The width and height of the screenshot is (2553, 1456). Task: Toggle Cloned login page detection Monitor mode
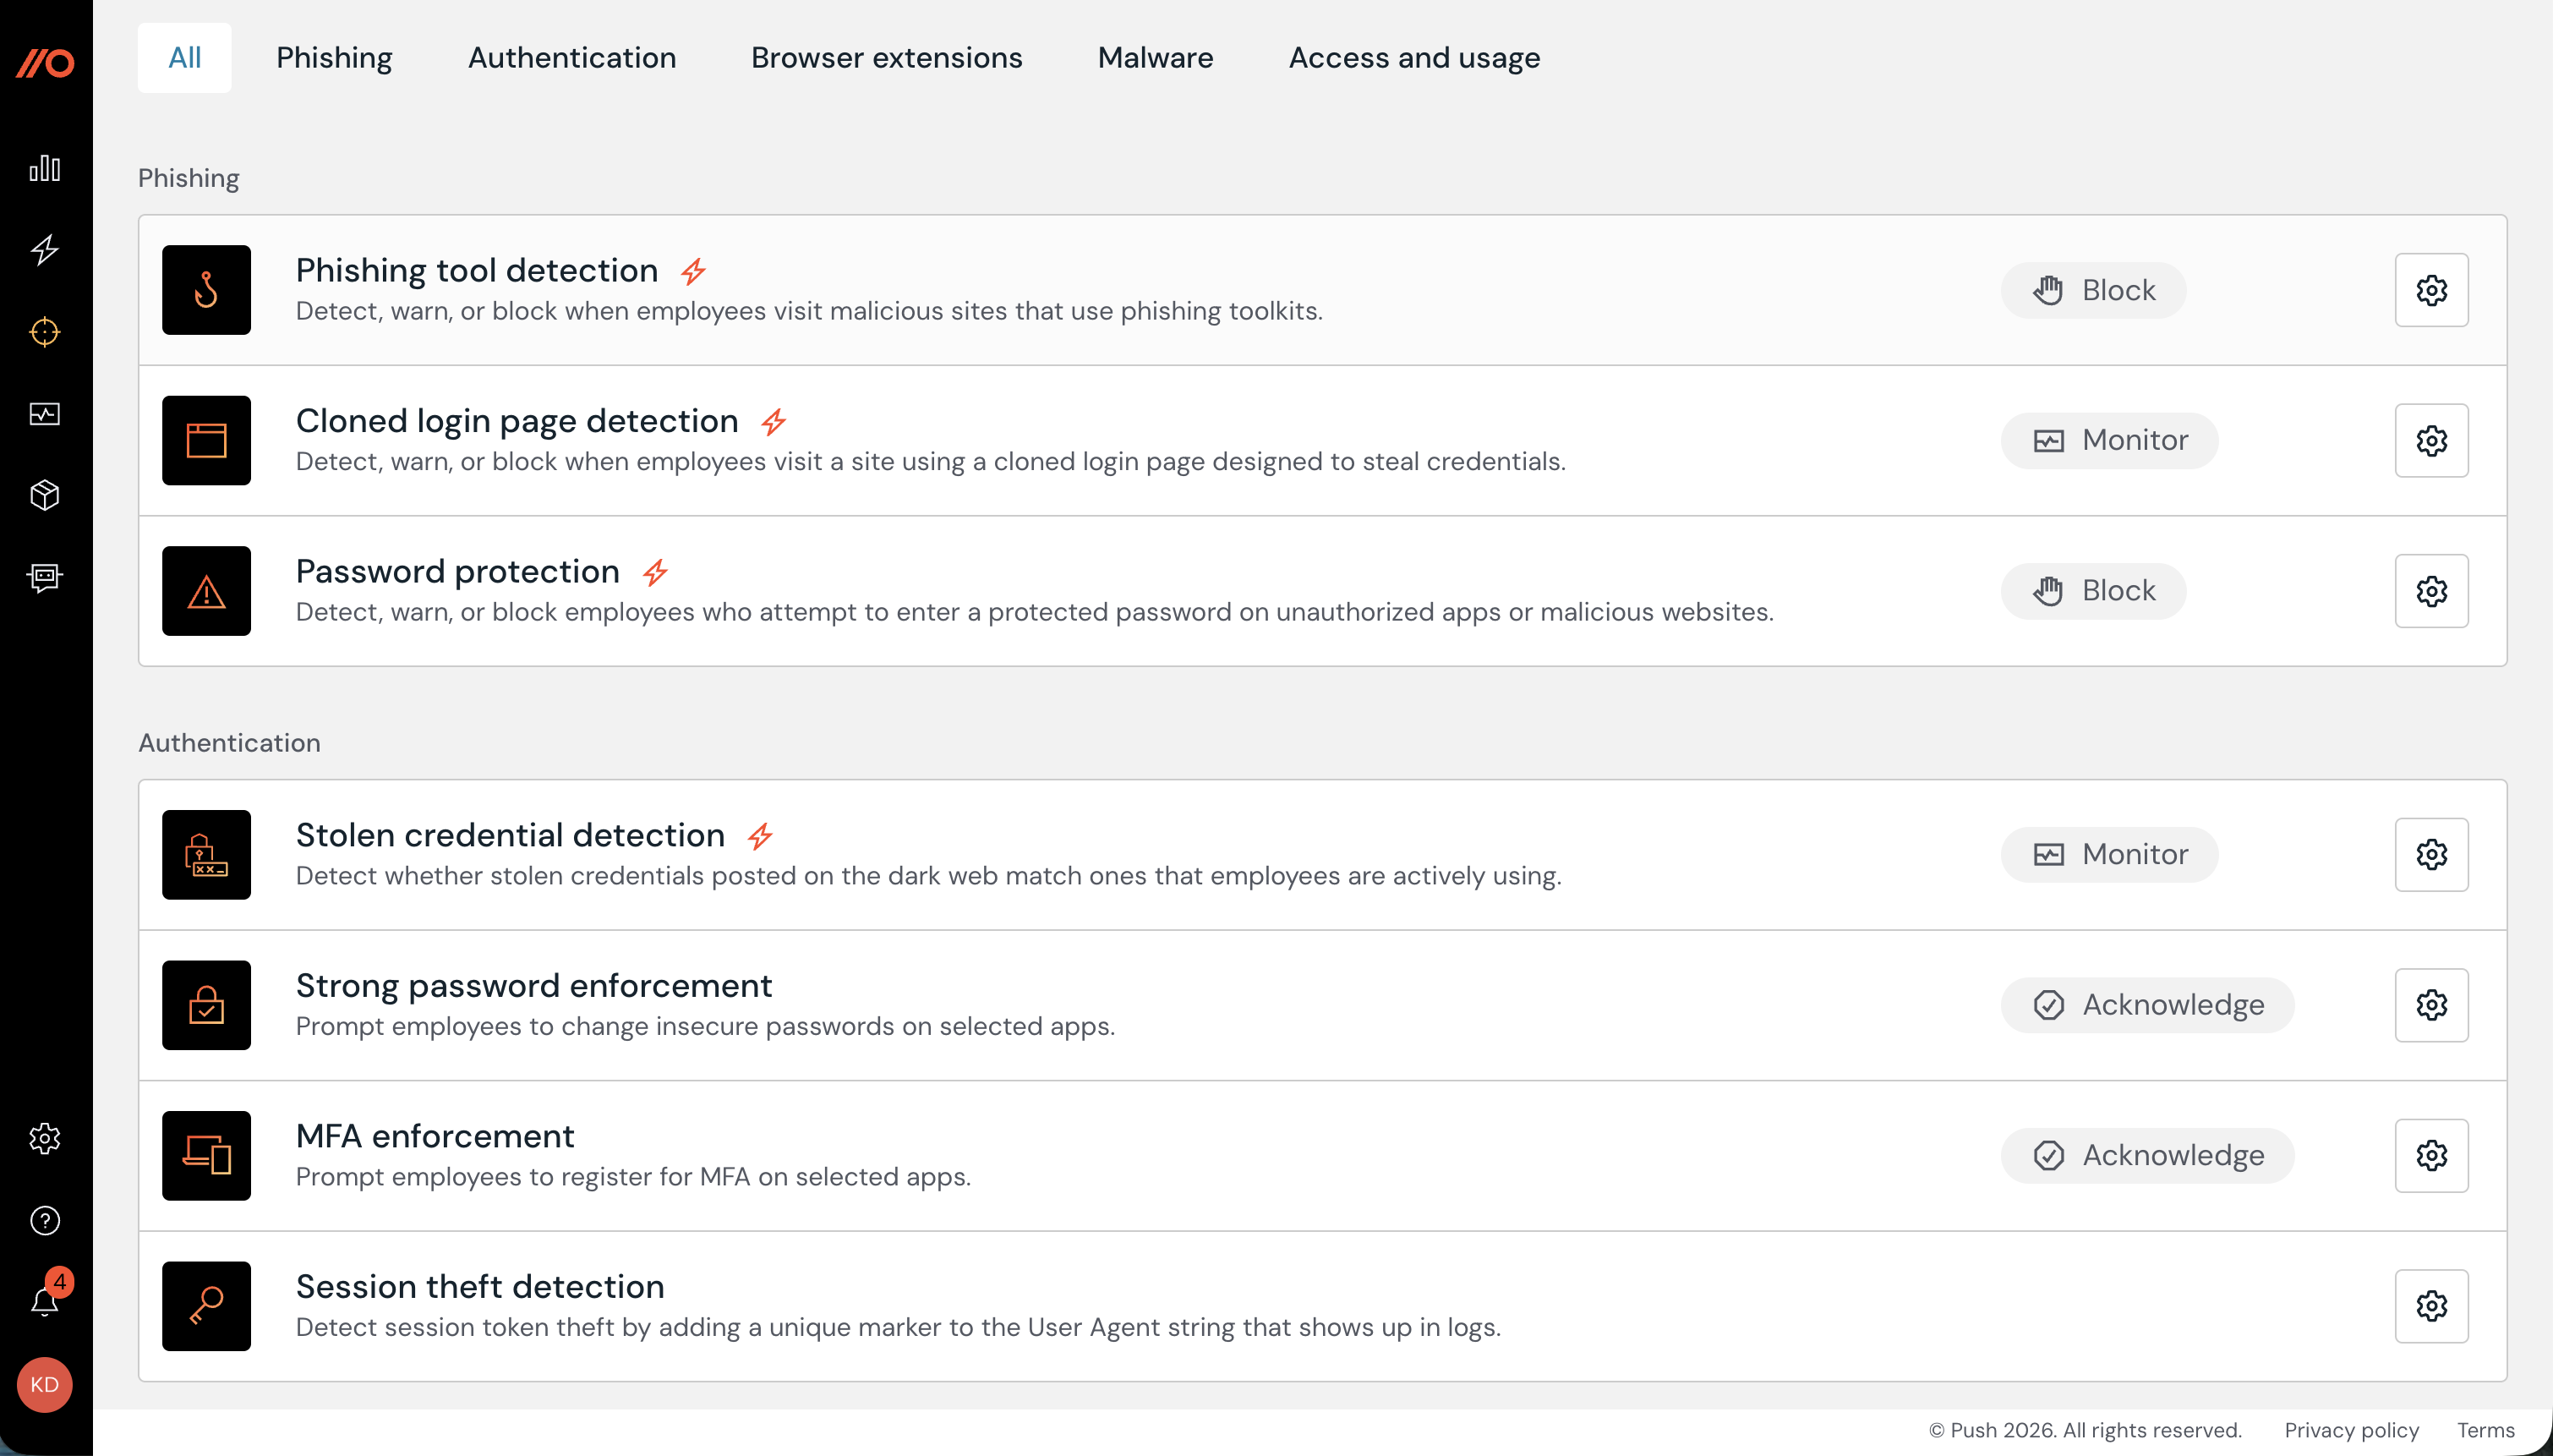tap(2109, 439)
